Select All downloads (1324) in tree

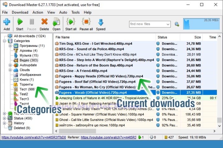click(30, 36)
